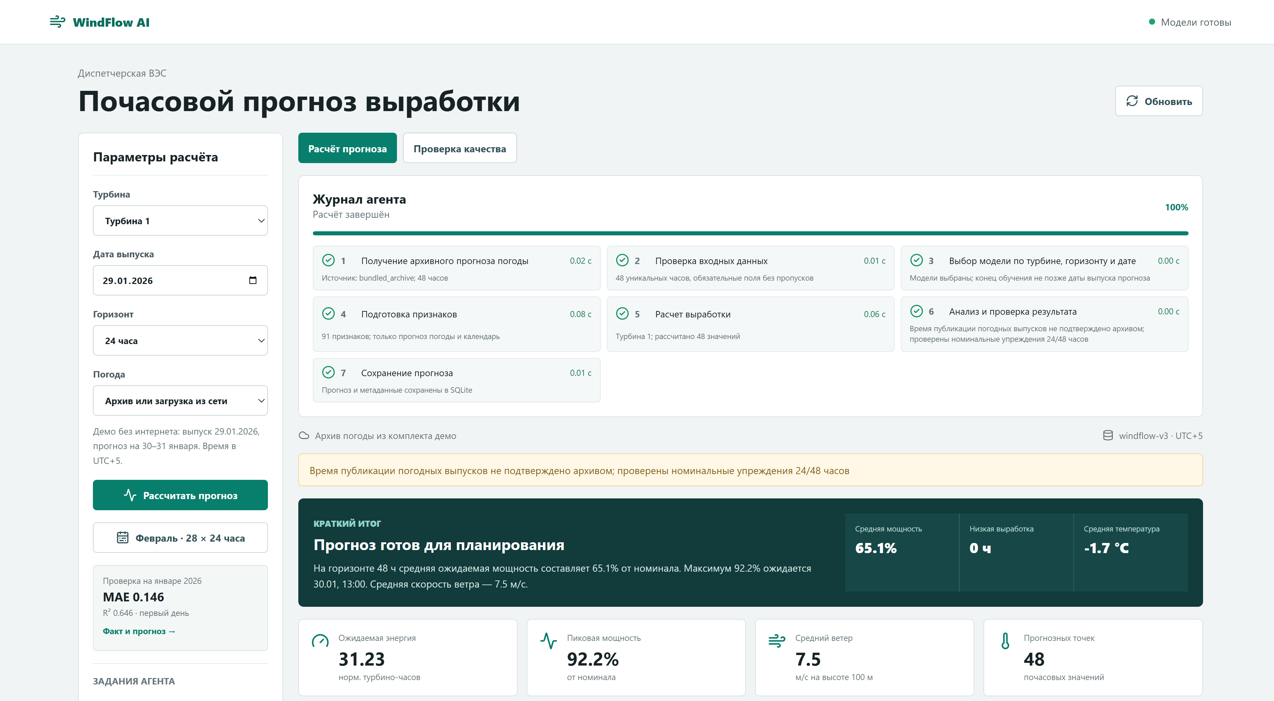Click the yellow publication-time warning banner
The height and width of the screenshot is (701, 1274).
tap(750, 470)
